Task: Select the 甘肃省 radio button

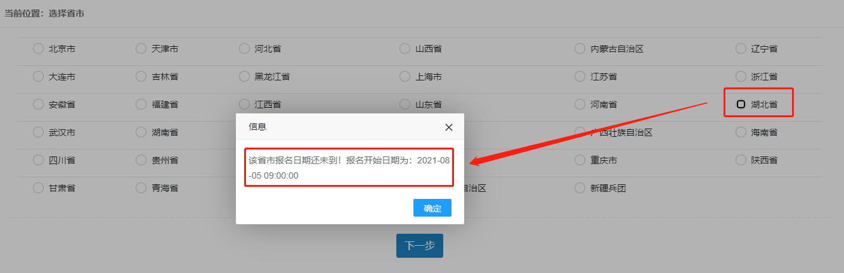Action: pyautogui.click(x=38, y=188)
